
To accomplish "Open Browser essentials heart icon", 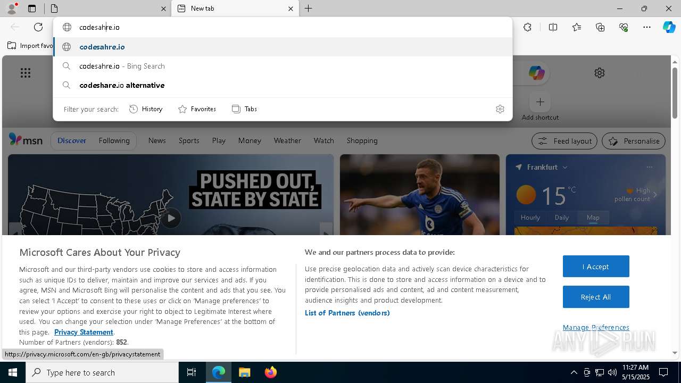I will [x=624, y=27].
